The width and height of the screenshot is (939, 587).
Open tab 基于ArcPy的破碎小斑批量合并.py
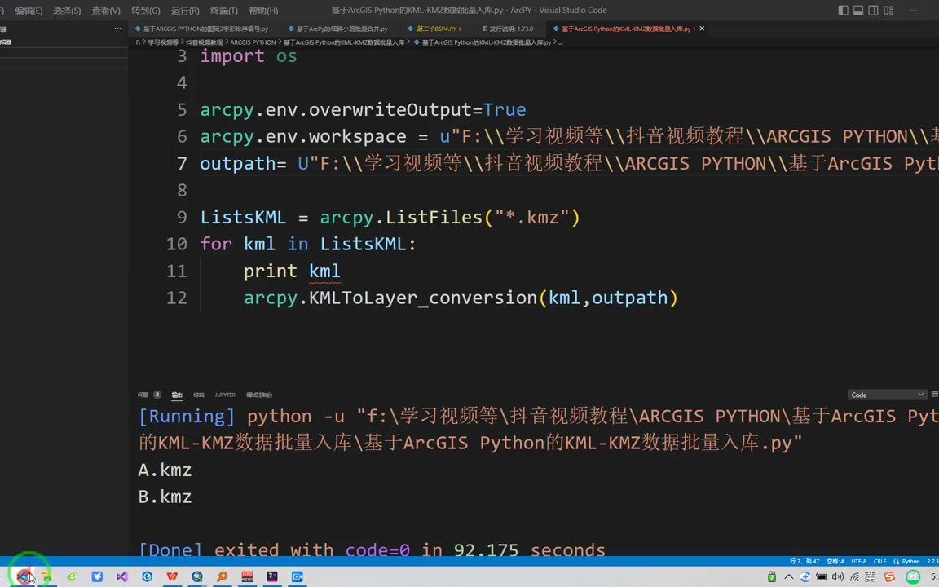342,29
